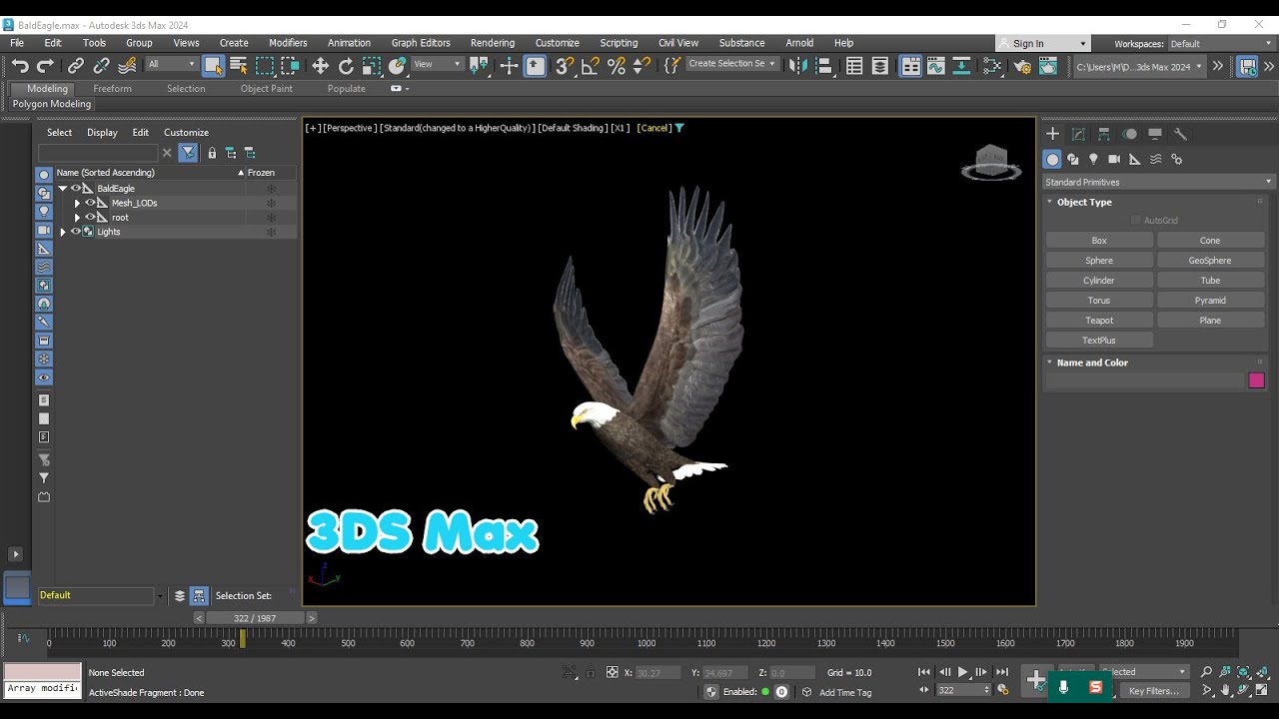Viewport: 1279px width, 719px height.
Task: Open the Rendering menu
Action: [x=493, y=43]
